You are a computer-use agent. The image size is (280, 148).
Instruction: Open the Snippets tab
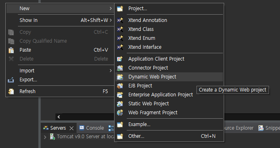click(269, 128)
